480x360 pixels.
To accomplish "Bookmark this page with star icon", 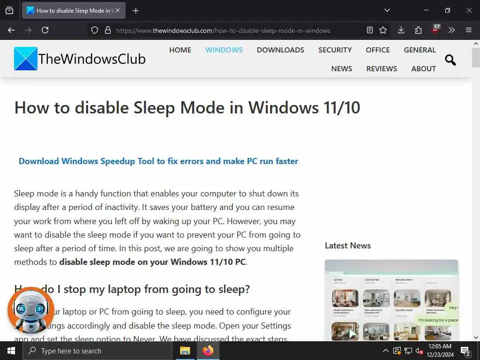I will [383, 30].
